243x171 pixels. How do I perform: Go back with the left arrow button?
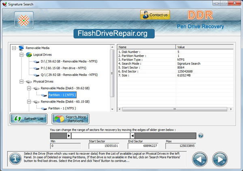(200, 159)
